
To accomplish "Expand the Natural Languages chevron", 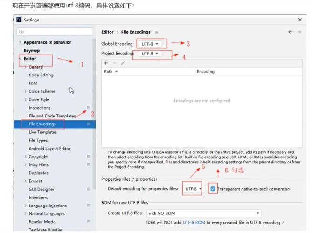I will (25, 213).
